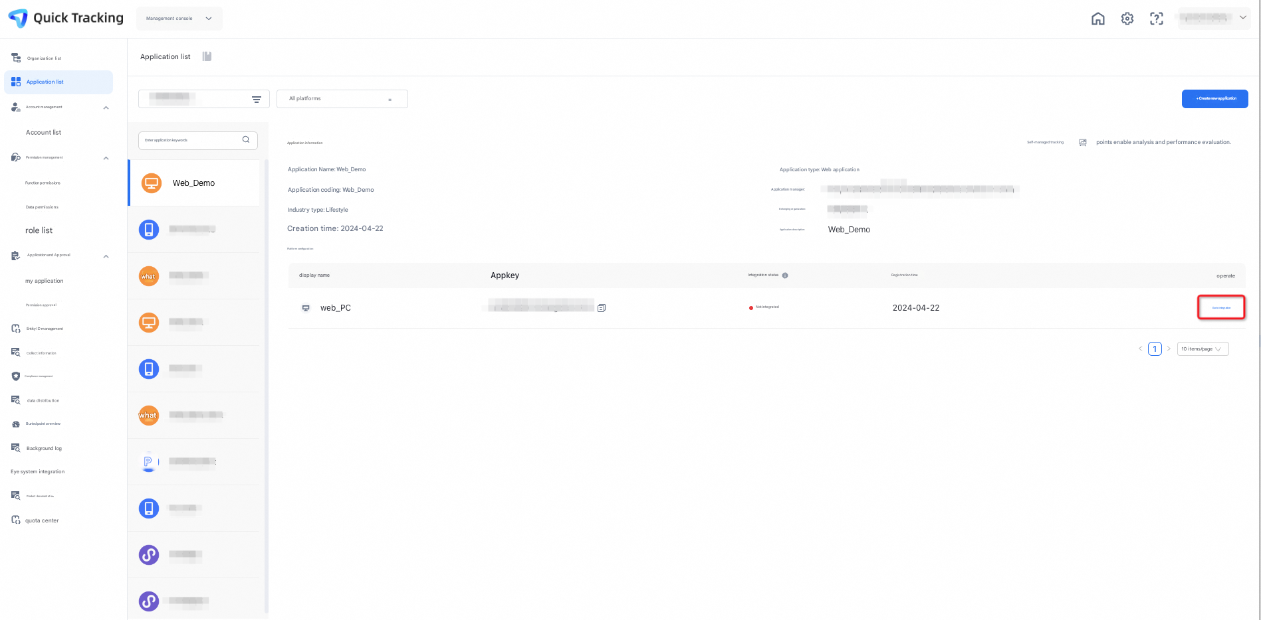Image resolution: width=1261 pixels, height=620 pixels.
Task: Click the self-managed tracking chart icon
Action: 1083,143
